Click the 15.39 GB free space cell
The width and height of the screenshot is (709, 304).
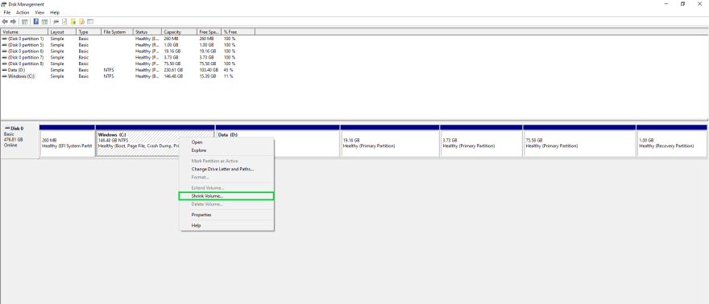pyautogui.click(x=208, y=76)
